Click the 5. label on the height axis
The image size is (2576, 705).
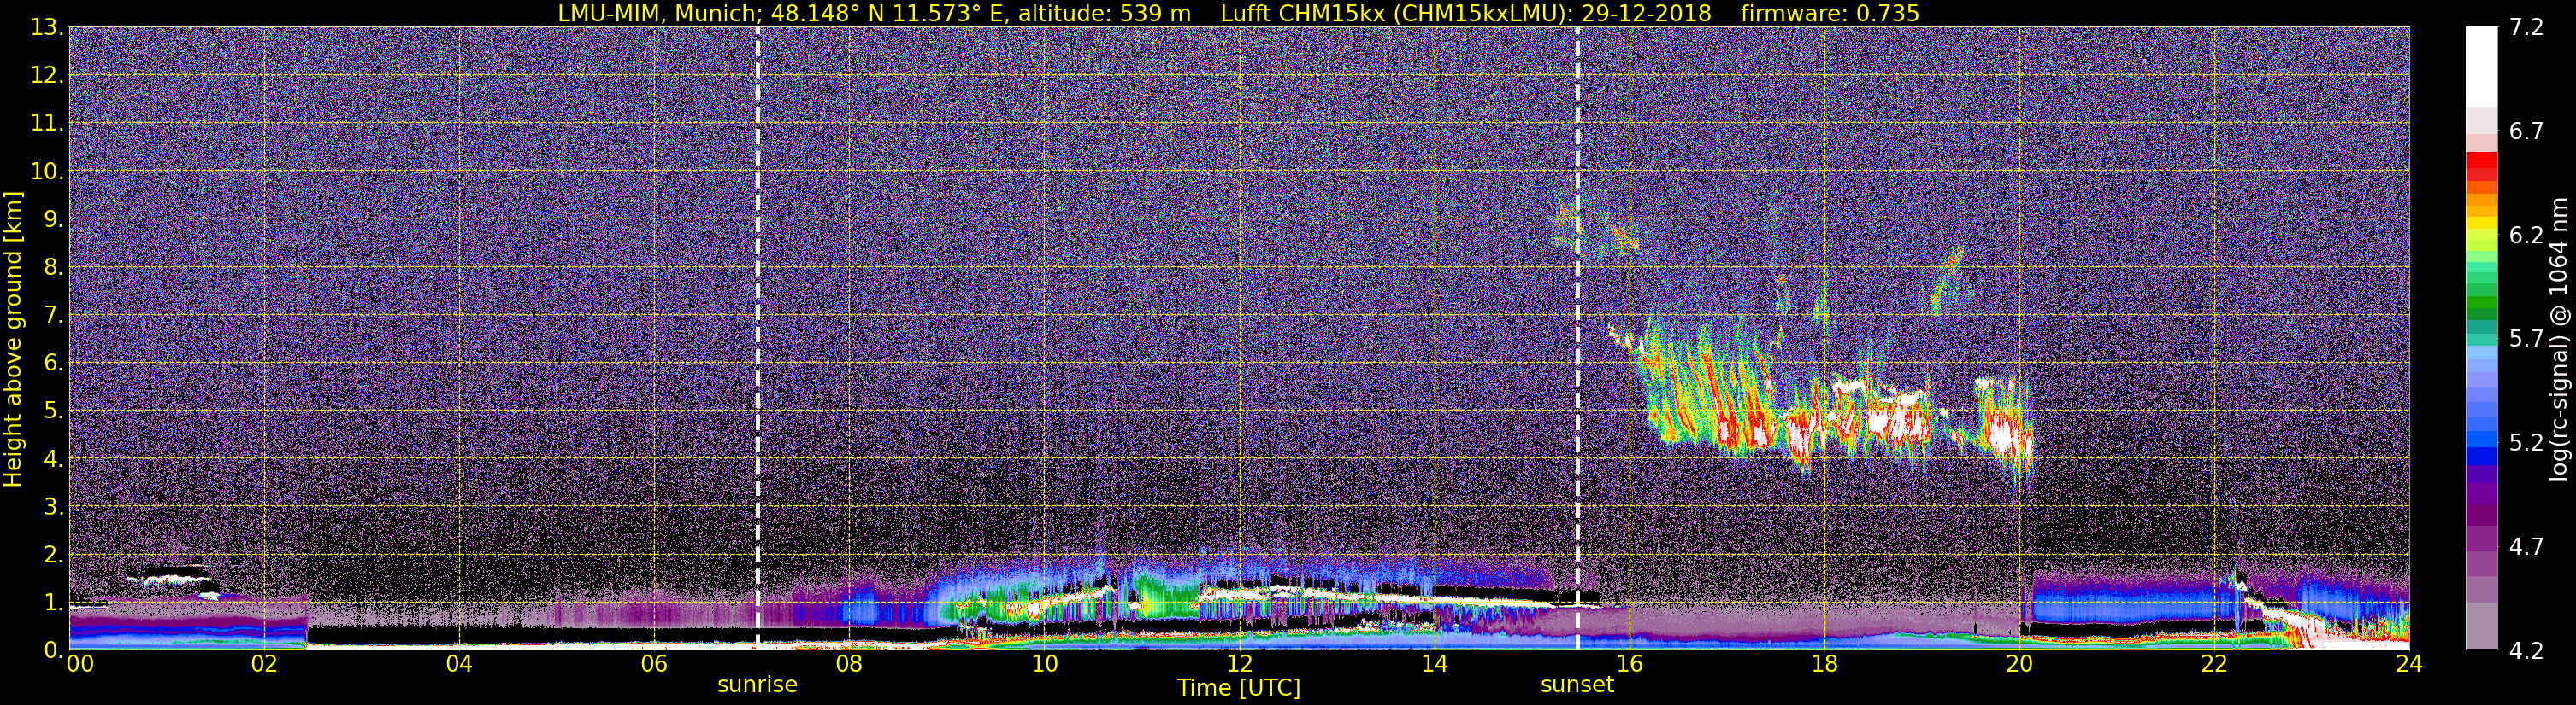point(54,411)
